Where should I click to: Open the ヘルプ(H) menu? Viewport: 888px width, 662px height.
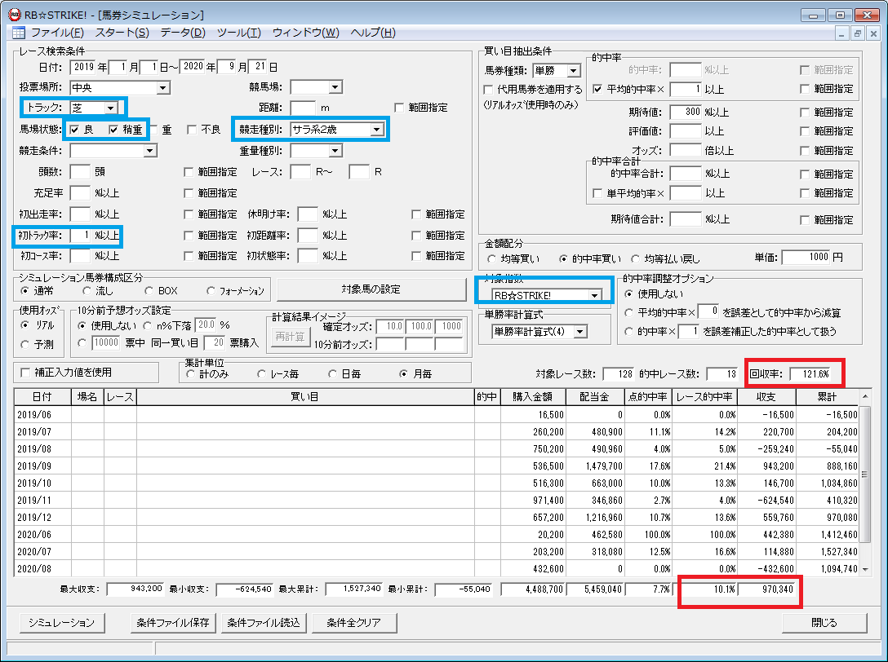(373, 33)
